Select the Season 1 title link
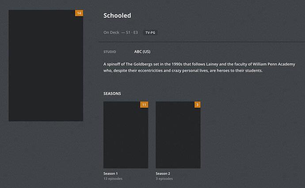Viewport: 305px width, 188px height. [111, 173]
